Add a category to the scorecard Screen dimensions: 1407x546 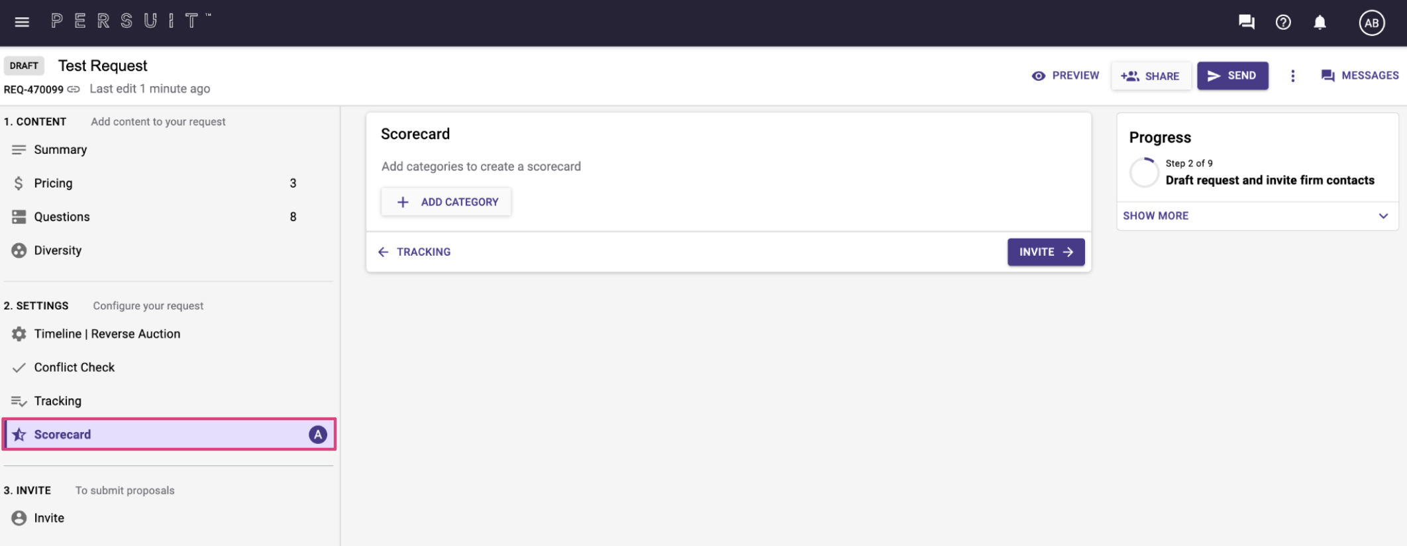[x=446, y=202]
